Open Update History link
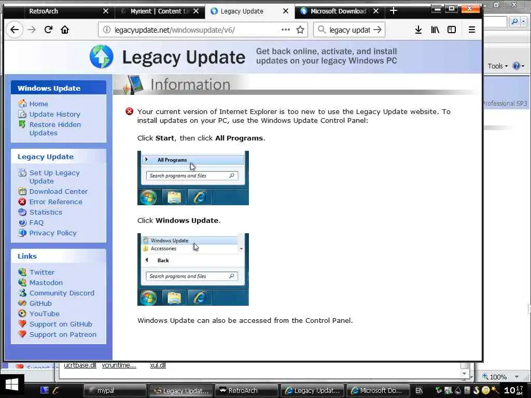 (x=54, y=115)
